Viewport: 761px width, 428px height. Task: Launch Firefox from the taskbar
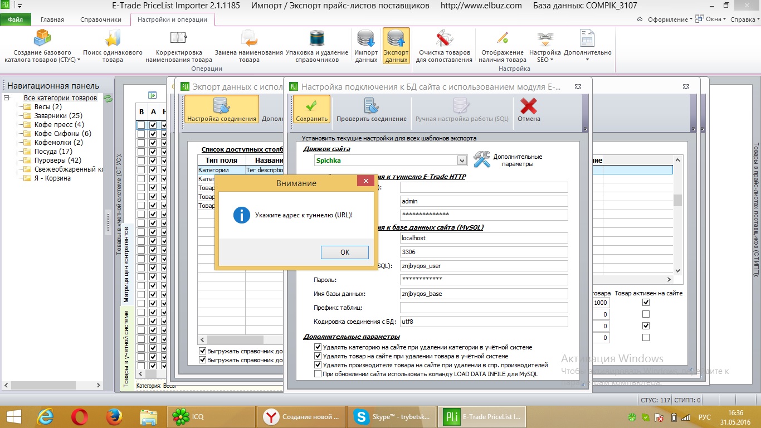click(114, 416)
